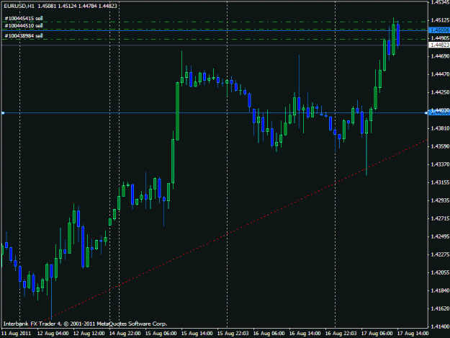
Task: Click the 15 Aug 22:03 time label
Action: [x=233, y=333]
